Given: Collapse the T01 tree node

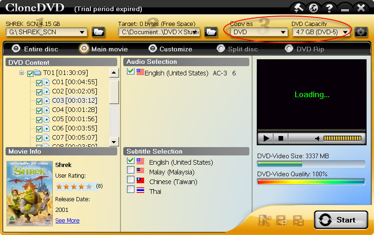Looking at the screenshot, I should click(x=22, y=73).
